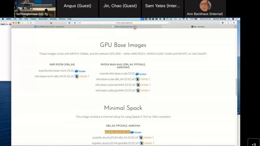The width and height of the screenshot is (260, 146).
Task: Open e4s-base-rocm-x86_64-23.02.sif link
Action: click(54, 76)
